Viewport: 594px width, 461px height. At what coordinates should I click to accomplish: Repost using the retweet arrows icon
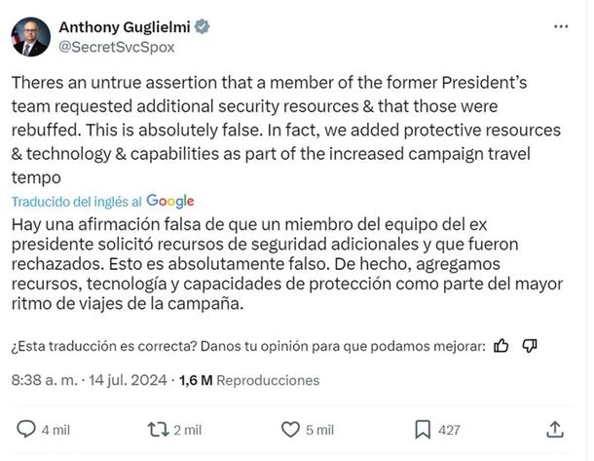click(x=155, y=429)
